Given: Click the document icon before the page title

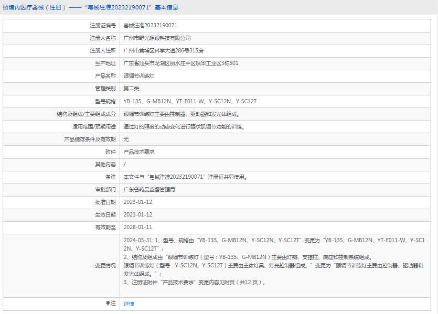Looking at the screenshot, I should point(6,7).
